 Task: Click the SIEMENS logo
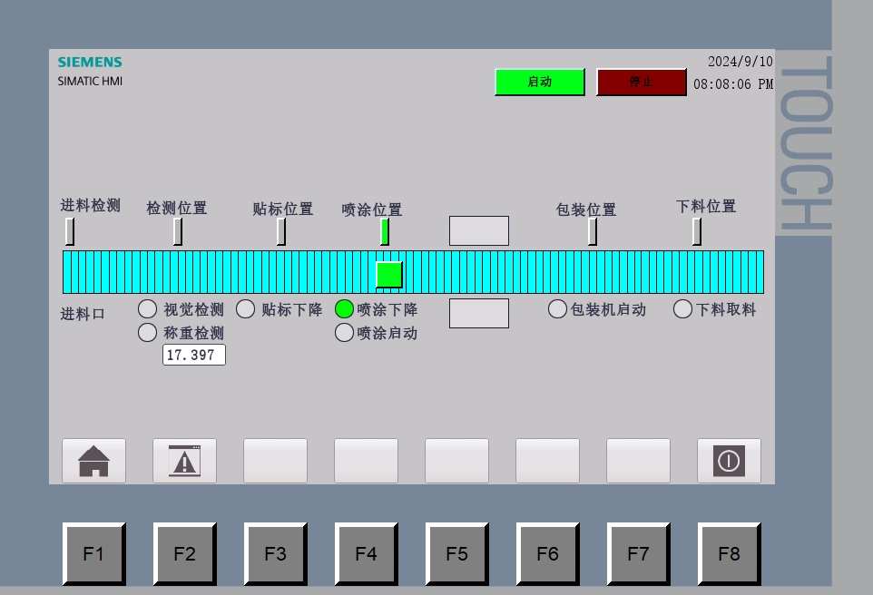pyautogui.click(x=90, y=62)
